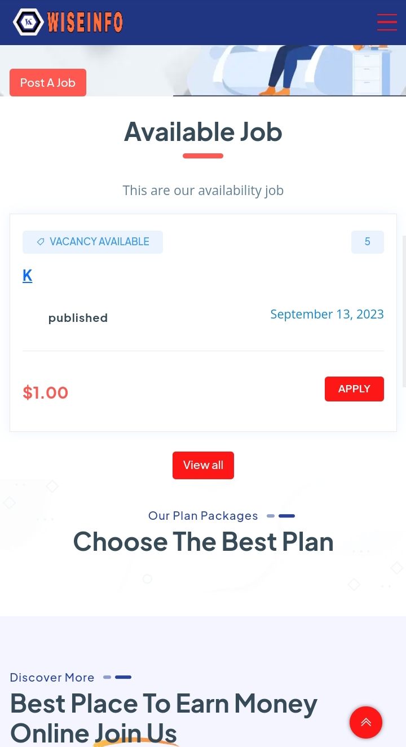Apply to the K job listing
Image resolution: width=406 pixels, height=747 pixels.
click(354, 389)
